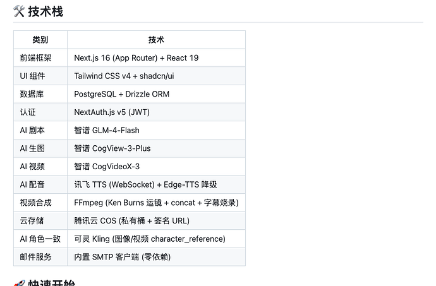Image resolution: width=436 pixels, height=286 pixels.
Task: Click 智谱 CogView-3-Plus text
Action: pos(112,148)
